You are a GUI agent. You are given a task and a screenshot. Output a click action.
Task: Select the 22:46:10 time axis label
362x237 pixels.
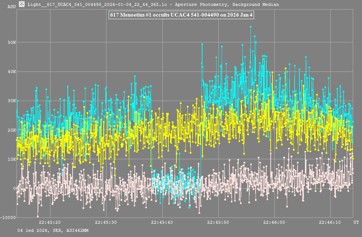[x=330, y=222]
